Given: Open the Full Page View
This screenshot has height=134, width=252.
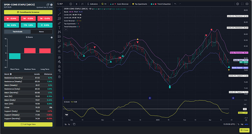Looking at the screenshot, I should pos(28,124).
